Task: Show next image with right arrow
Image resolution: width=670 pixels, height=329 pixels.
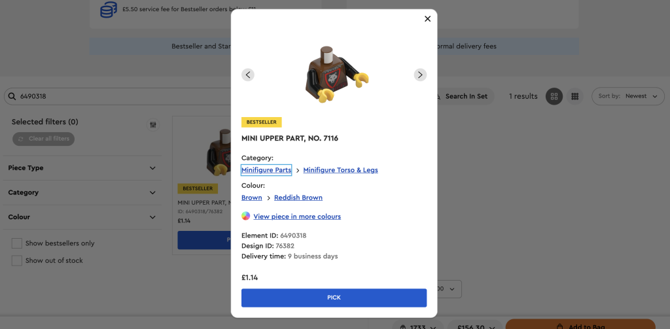Action: click(x=420, y=75)
